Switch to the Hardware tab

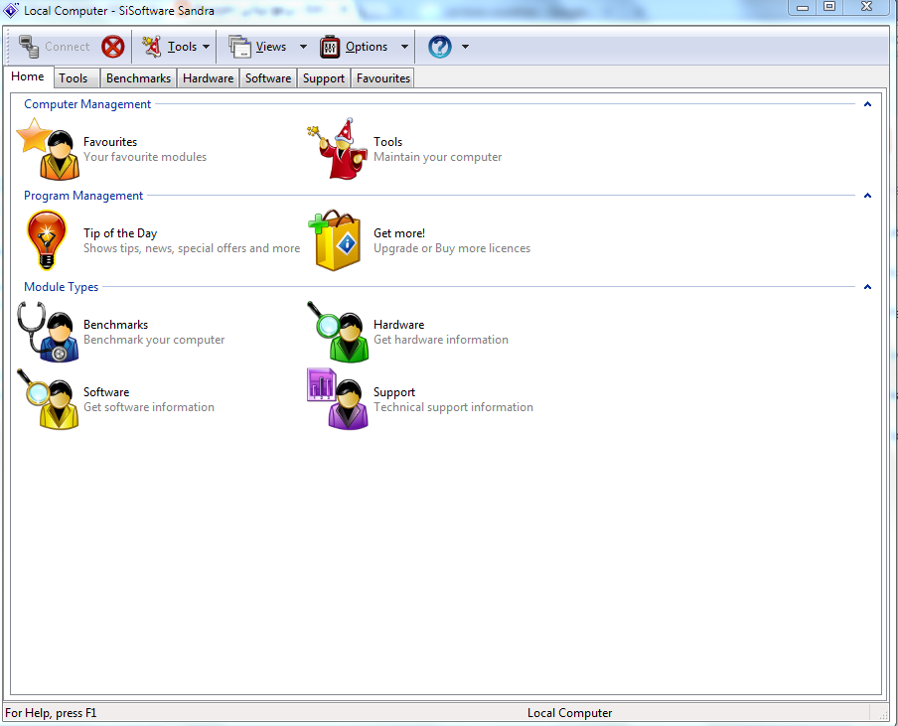click(x=208, y=78)
